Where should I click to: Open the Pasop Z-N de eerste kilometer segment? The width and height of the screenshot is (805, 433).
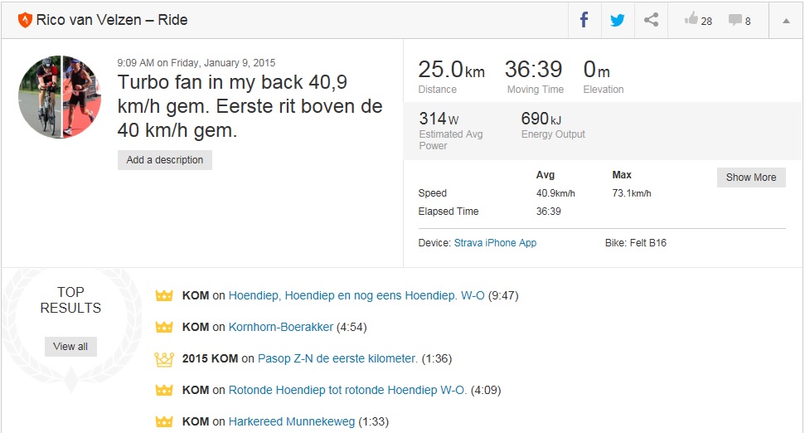tap(337, 358)
